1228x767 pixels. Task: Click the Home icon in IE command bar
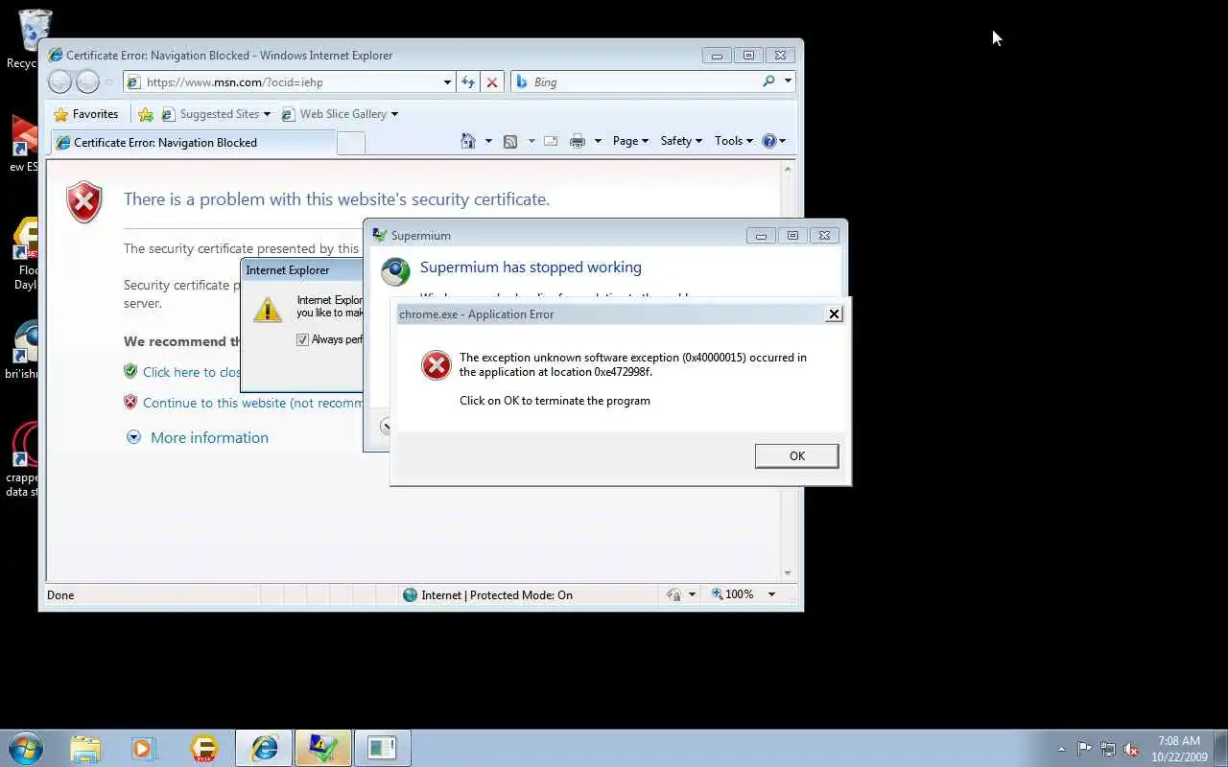(x=468, y=141)
